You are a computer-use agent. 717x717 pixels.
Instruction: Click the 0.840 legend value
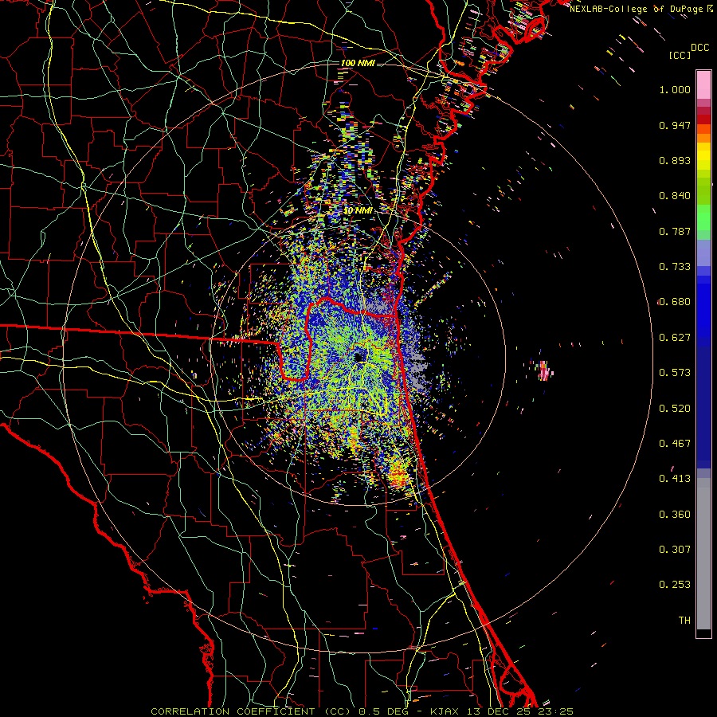675,196
